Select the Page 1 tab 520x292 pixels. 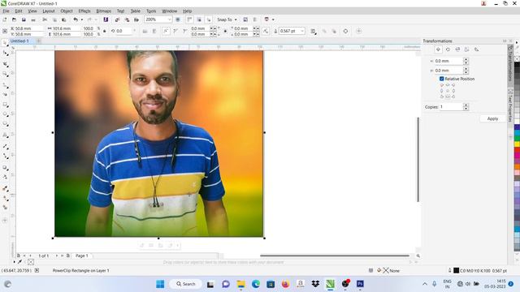coord(82,255)
